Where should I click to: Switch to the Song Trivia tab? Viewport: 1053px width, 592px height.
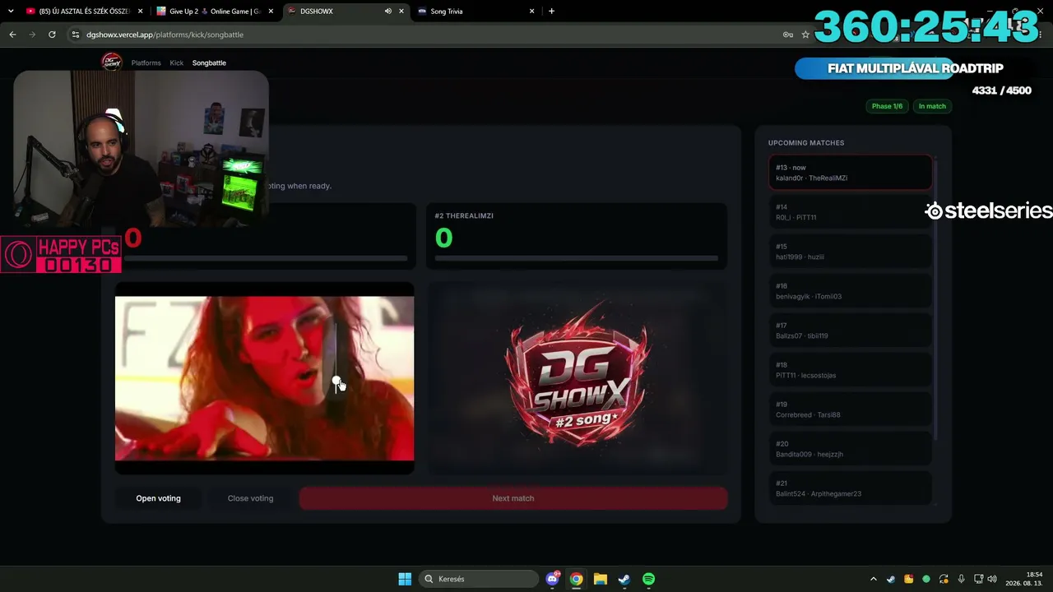(x=476, y=12)
